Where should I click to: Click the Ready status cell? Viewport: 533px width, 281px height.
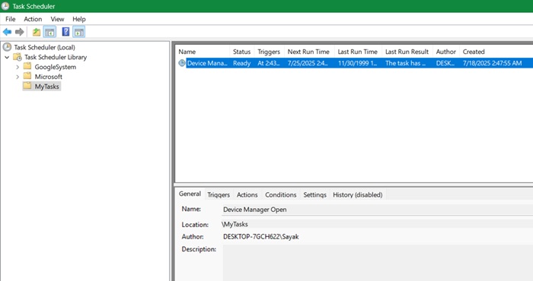pos(241,63)
